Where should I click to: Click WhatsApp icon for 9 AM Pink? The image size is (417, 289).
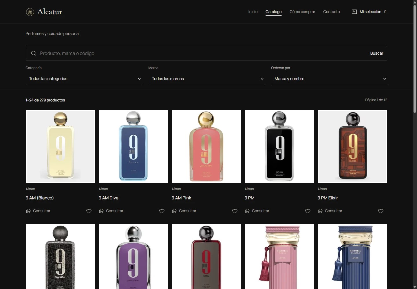(x=174, y=211)
